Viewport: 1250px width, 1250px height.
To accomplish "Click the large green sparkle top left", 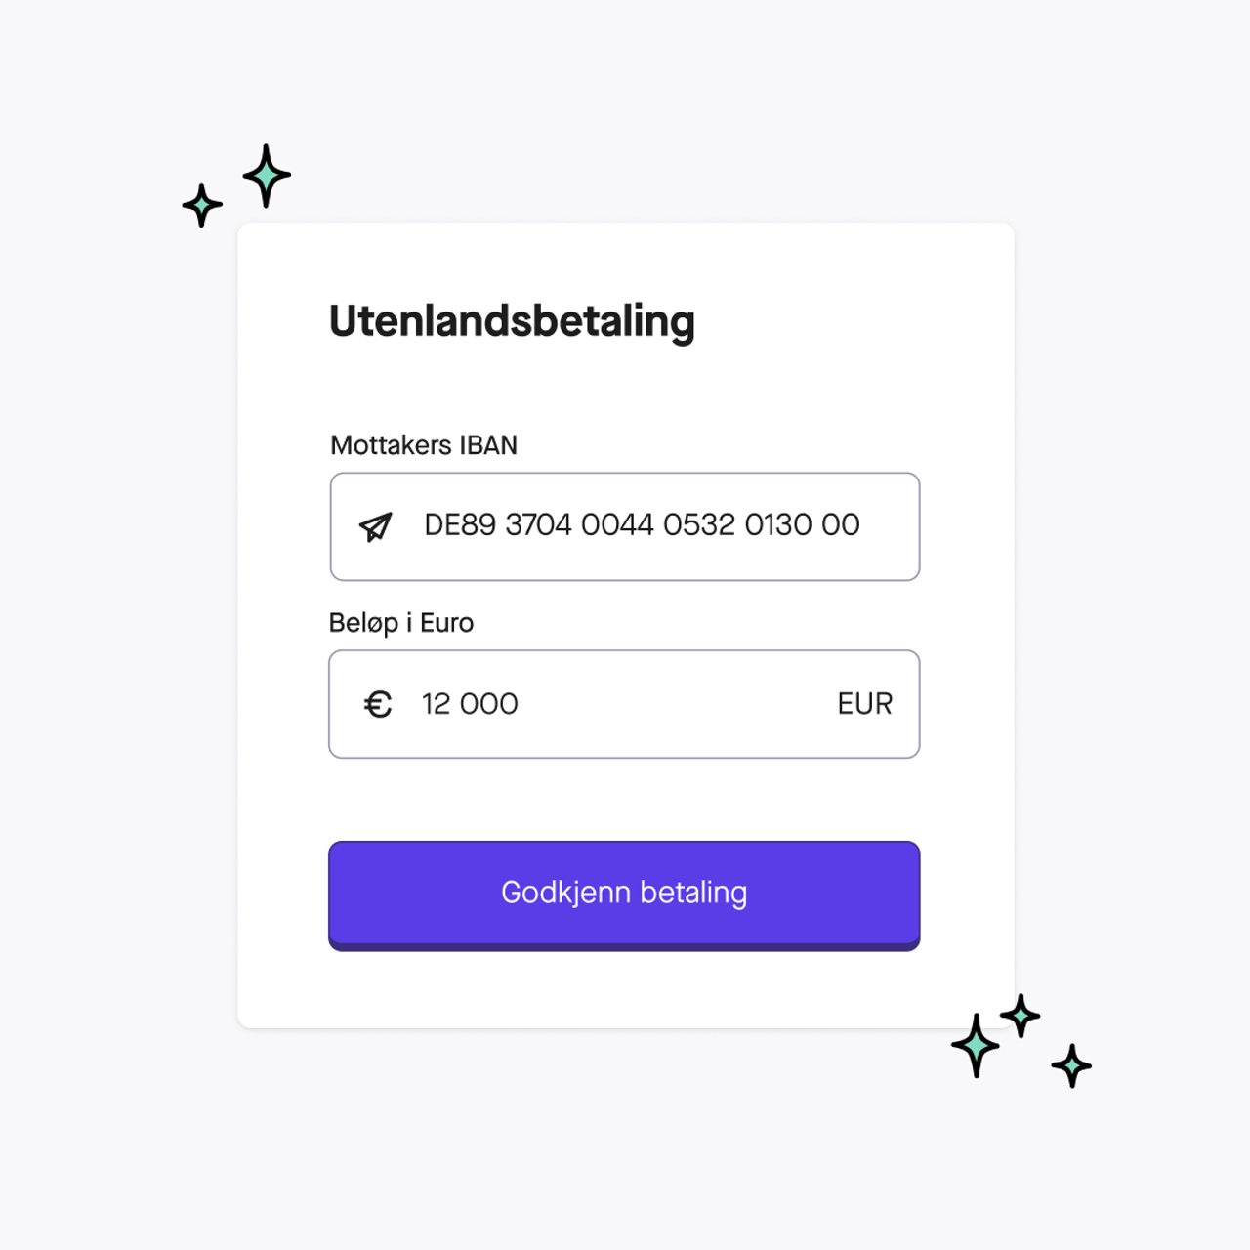I will coord(267,176).
